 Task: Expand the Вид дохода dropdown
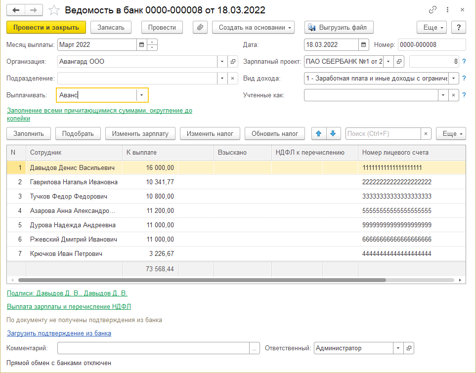click(x=453, y=79)
